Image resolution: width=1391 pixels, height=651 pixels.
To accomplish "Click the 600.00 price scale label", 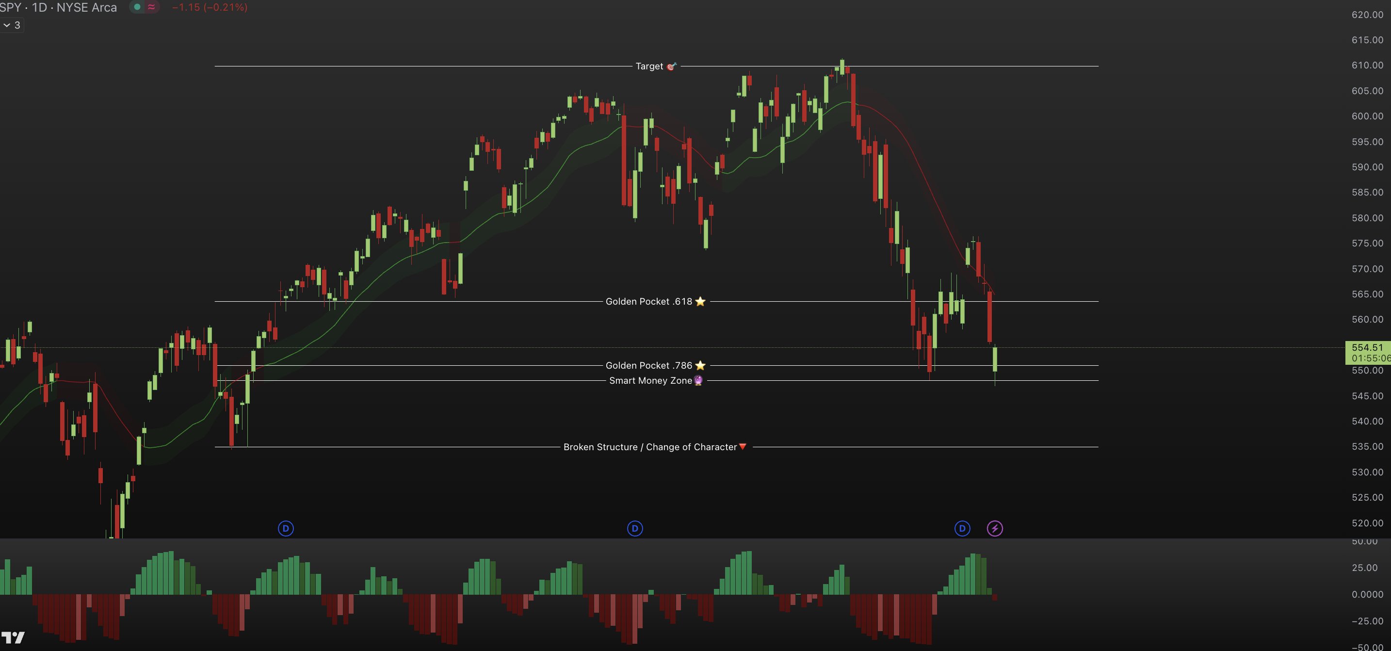I will (x=1367, y=116).
